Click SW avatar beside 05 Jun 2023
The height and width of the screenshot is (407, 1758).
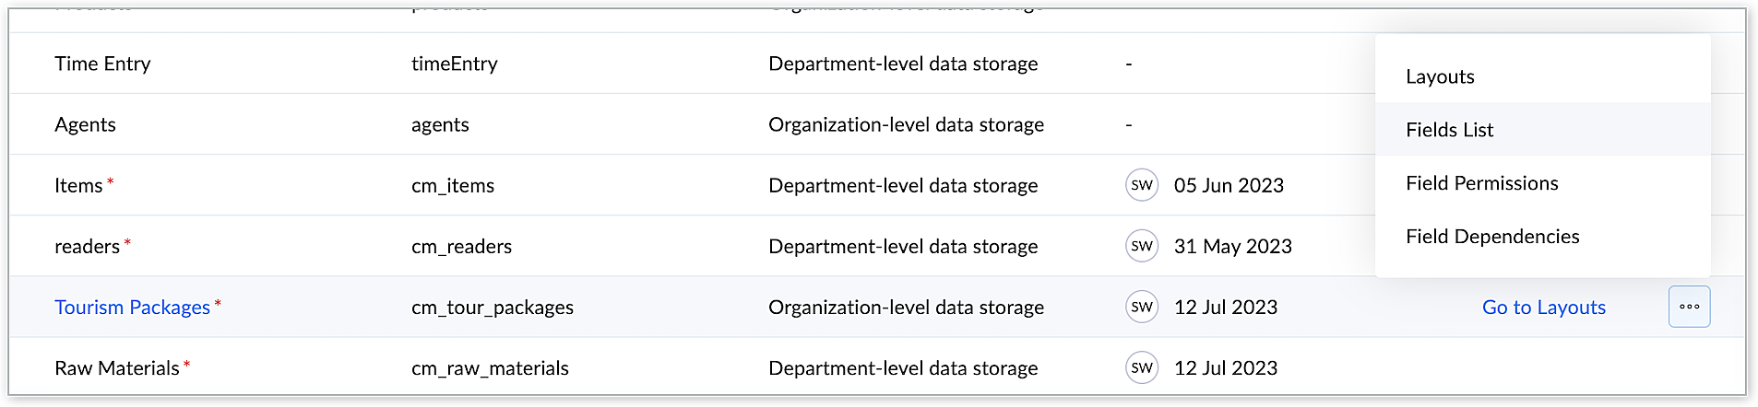click(1142, 185)
